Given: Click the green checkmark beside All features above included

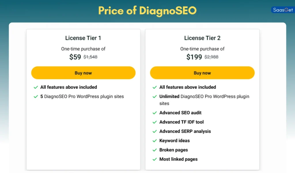Looking at the screenshot, I should 36,87.
